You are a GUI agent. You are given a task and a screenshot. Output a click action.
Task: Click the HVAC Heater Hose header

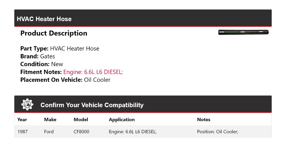[x=44, y=19]
